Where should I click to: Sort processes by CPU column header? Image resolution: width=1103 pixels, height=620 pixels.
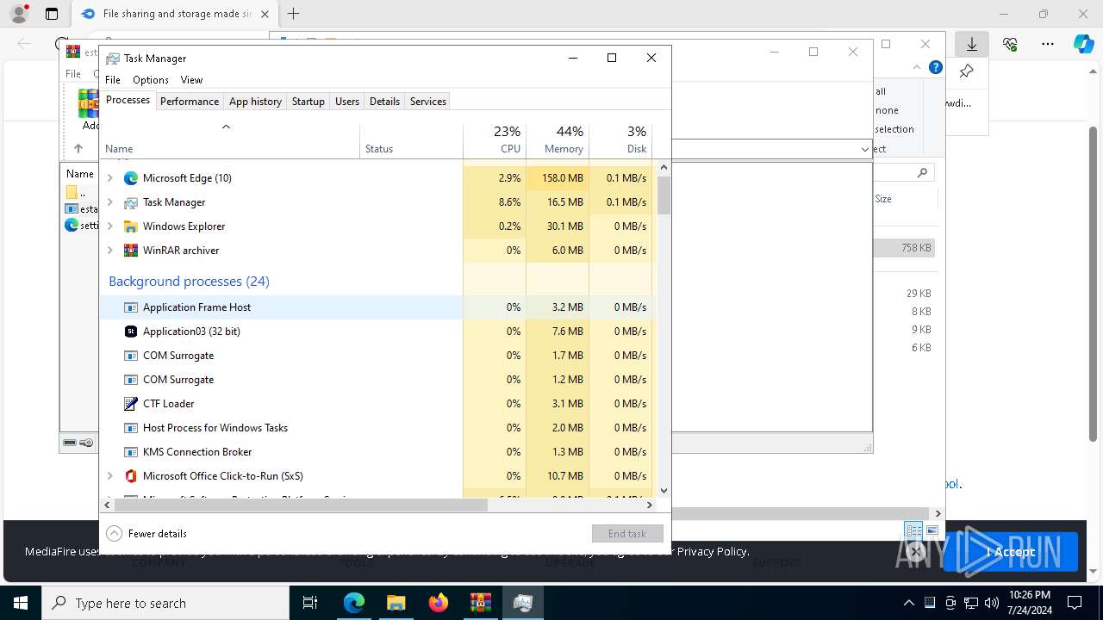[495, 140]
